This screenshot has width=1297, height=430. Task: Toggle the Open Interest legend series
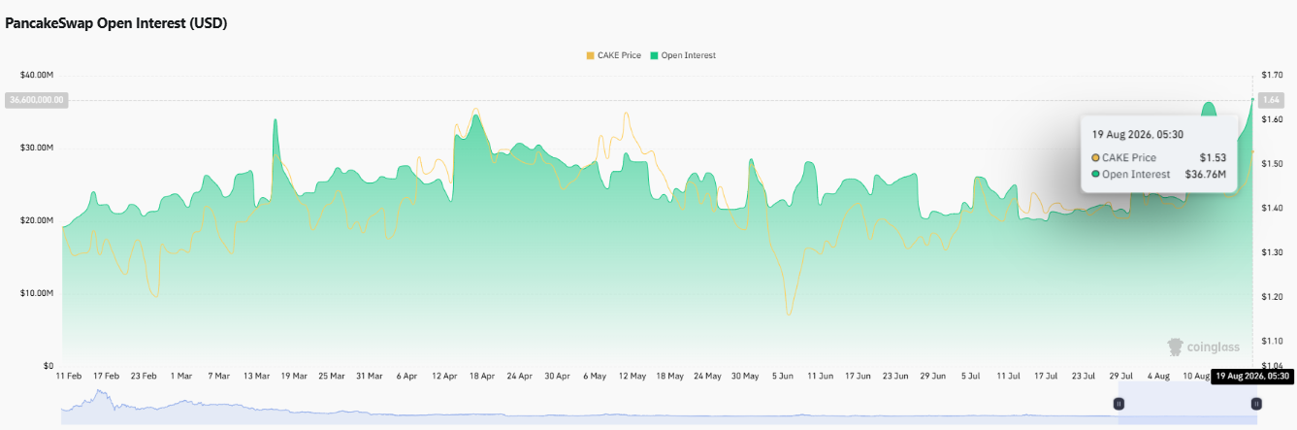(x=683, y=55)
